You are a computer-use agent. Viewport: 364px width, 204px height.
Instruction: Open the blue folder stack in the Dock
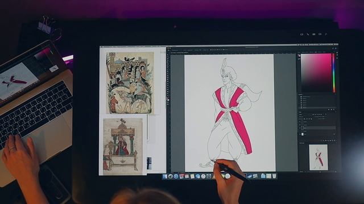[x=263, y=176]
